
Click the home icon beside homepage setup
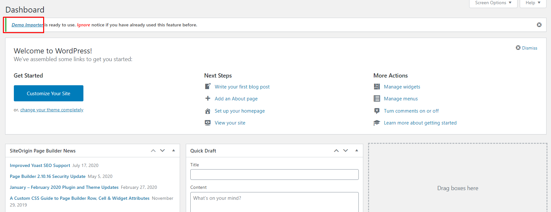coord(208,111)
